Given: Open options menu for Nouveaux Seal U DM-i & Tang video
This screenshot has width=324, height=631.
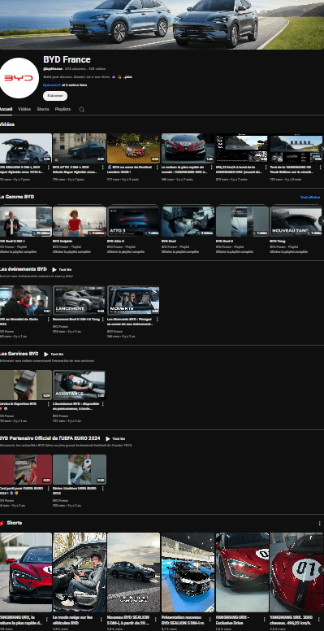Looking at the screenshot, I should coord(102,319).
